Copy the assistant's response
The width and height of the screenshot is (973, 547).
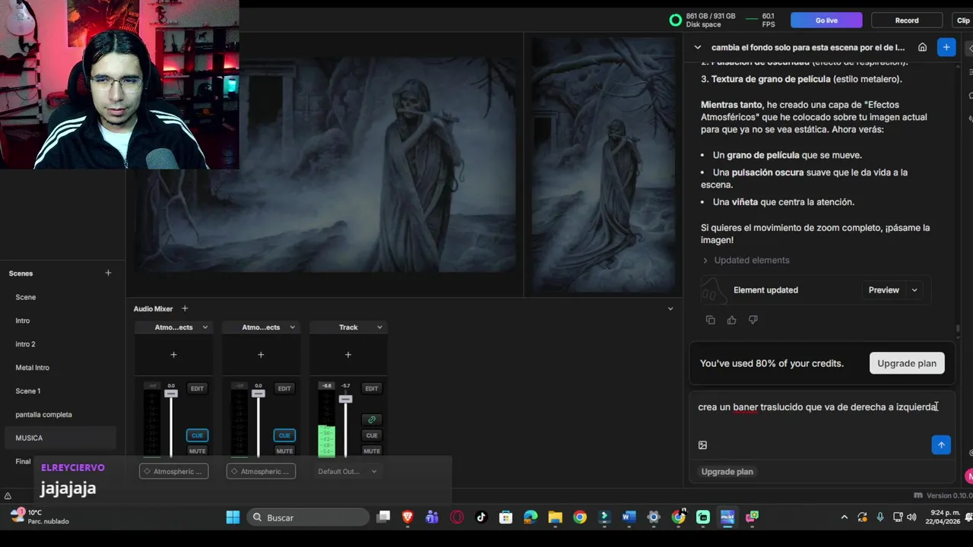pos(710,320)
